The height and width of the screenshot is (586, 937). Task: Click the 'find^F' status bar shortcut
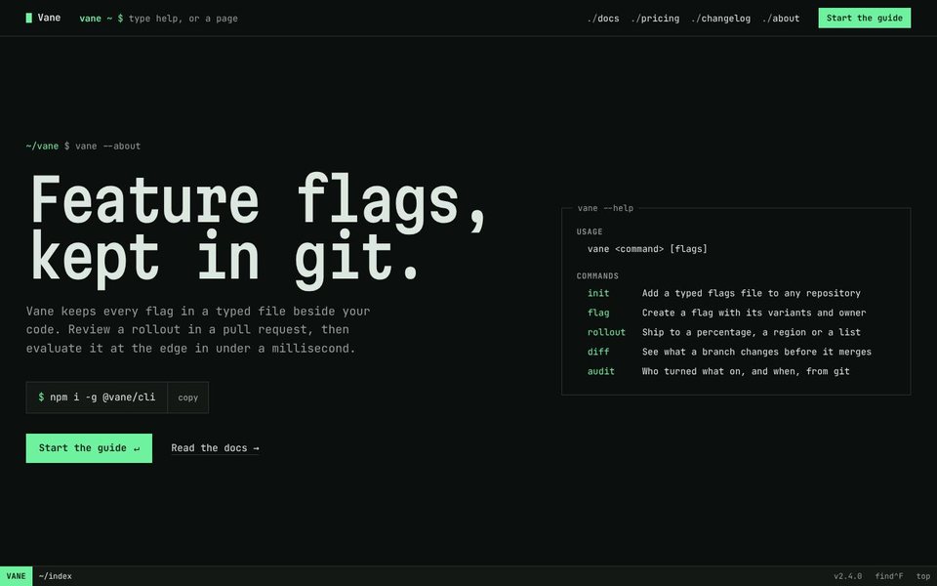click(x=889, y=576)
